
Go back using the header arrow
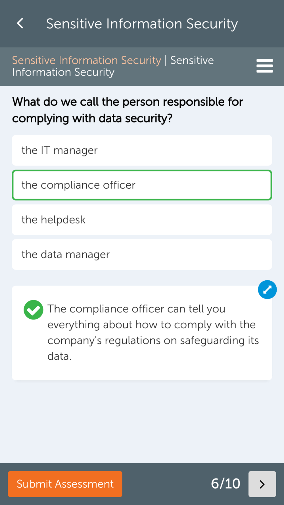point(20,24)
